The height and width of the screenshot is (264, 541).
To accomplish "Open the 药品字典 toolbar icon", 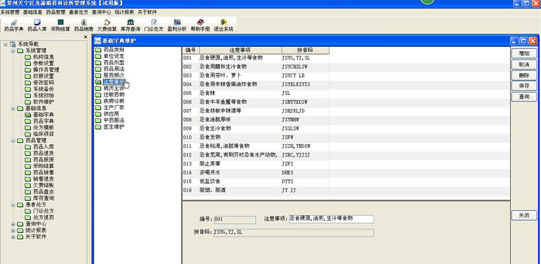I will (x=14, y=25).
